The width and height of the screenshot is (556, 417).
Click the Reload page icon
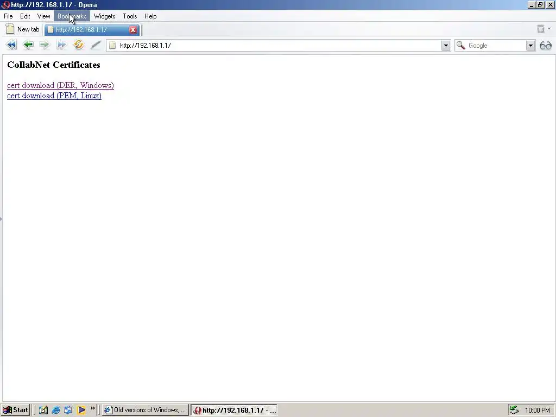pyautogui.click(x=78, y=45)
